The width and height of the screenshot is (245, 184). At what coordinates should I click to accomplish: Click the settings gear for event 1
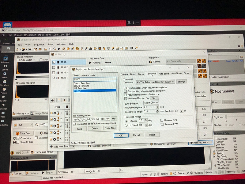coord(55,113)
